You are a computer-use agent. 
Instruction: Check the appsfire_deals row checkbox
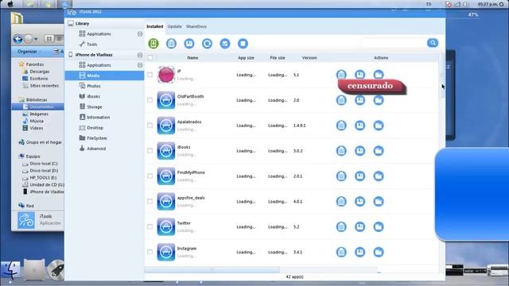pyautogui.click(x=150, y=201)
